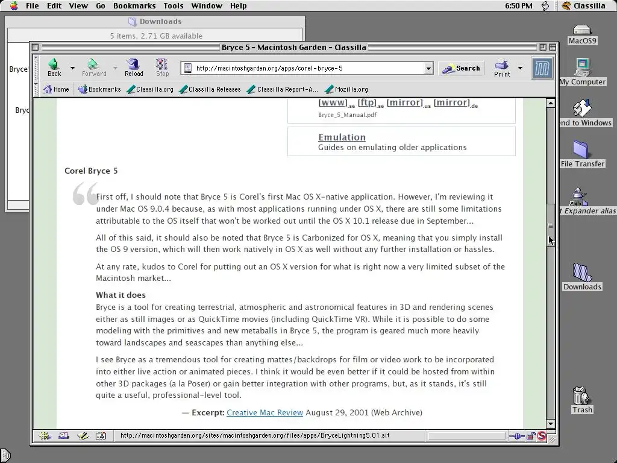Click the page proxy icon in the URL field

[188, 68]
